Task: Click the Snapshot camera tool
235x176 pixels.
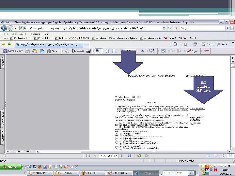Action: tap(88, 51)
